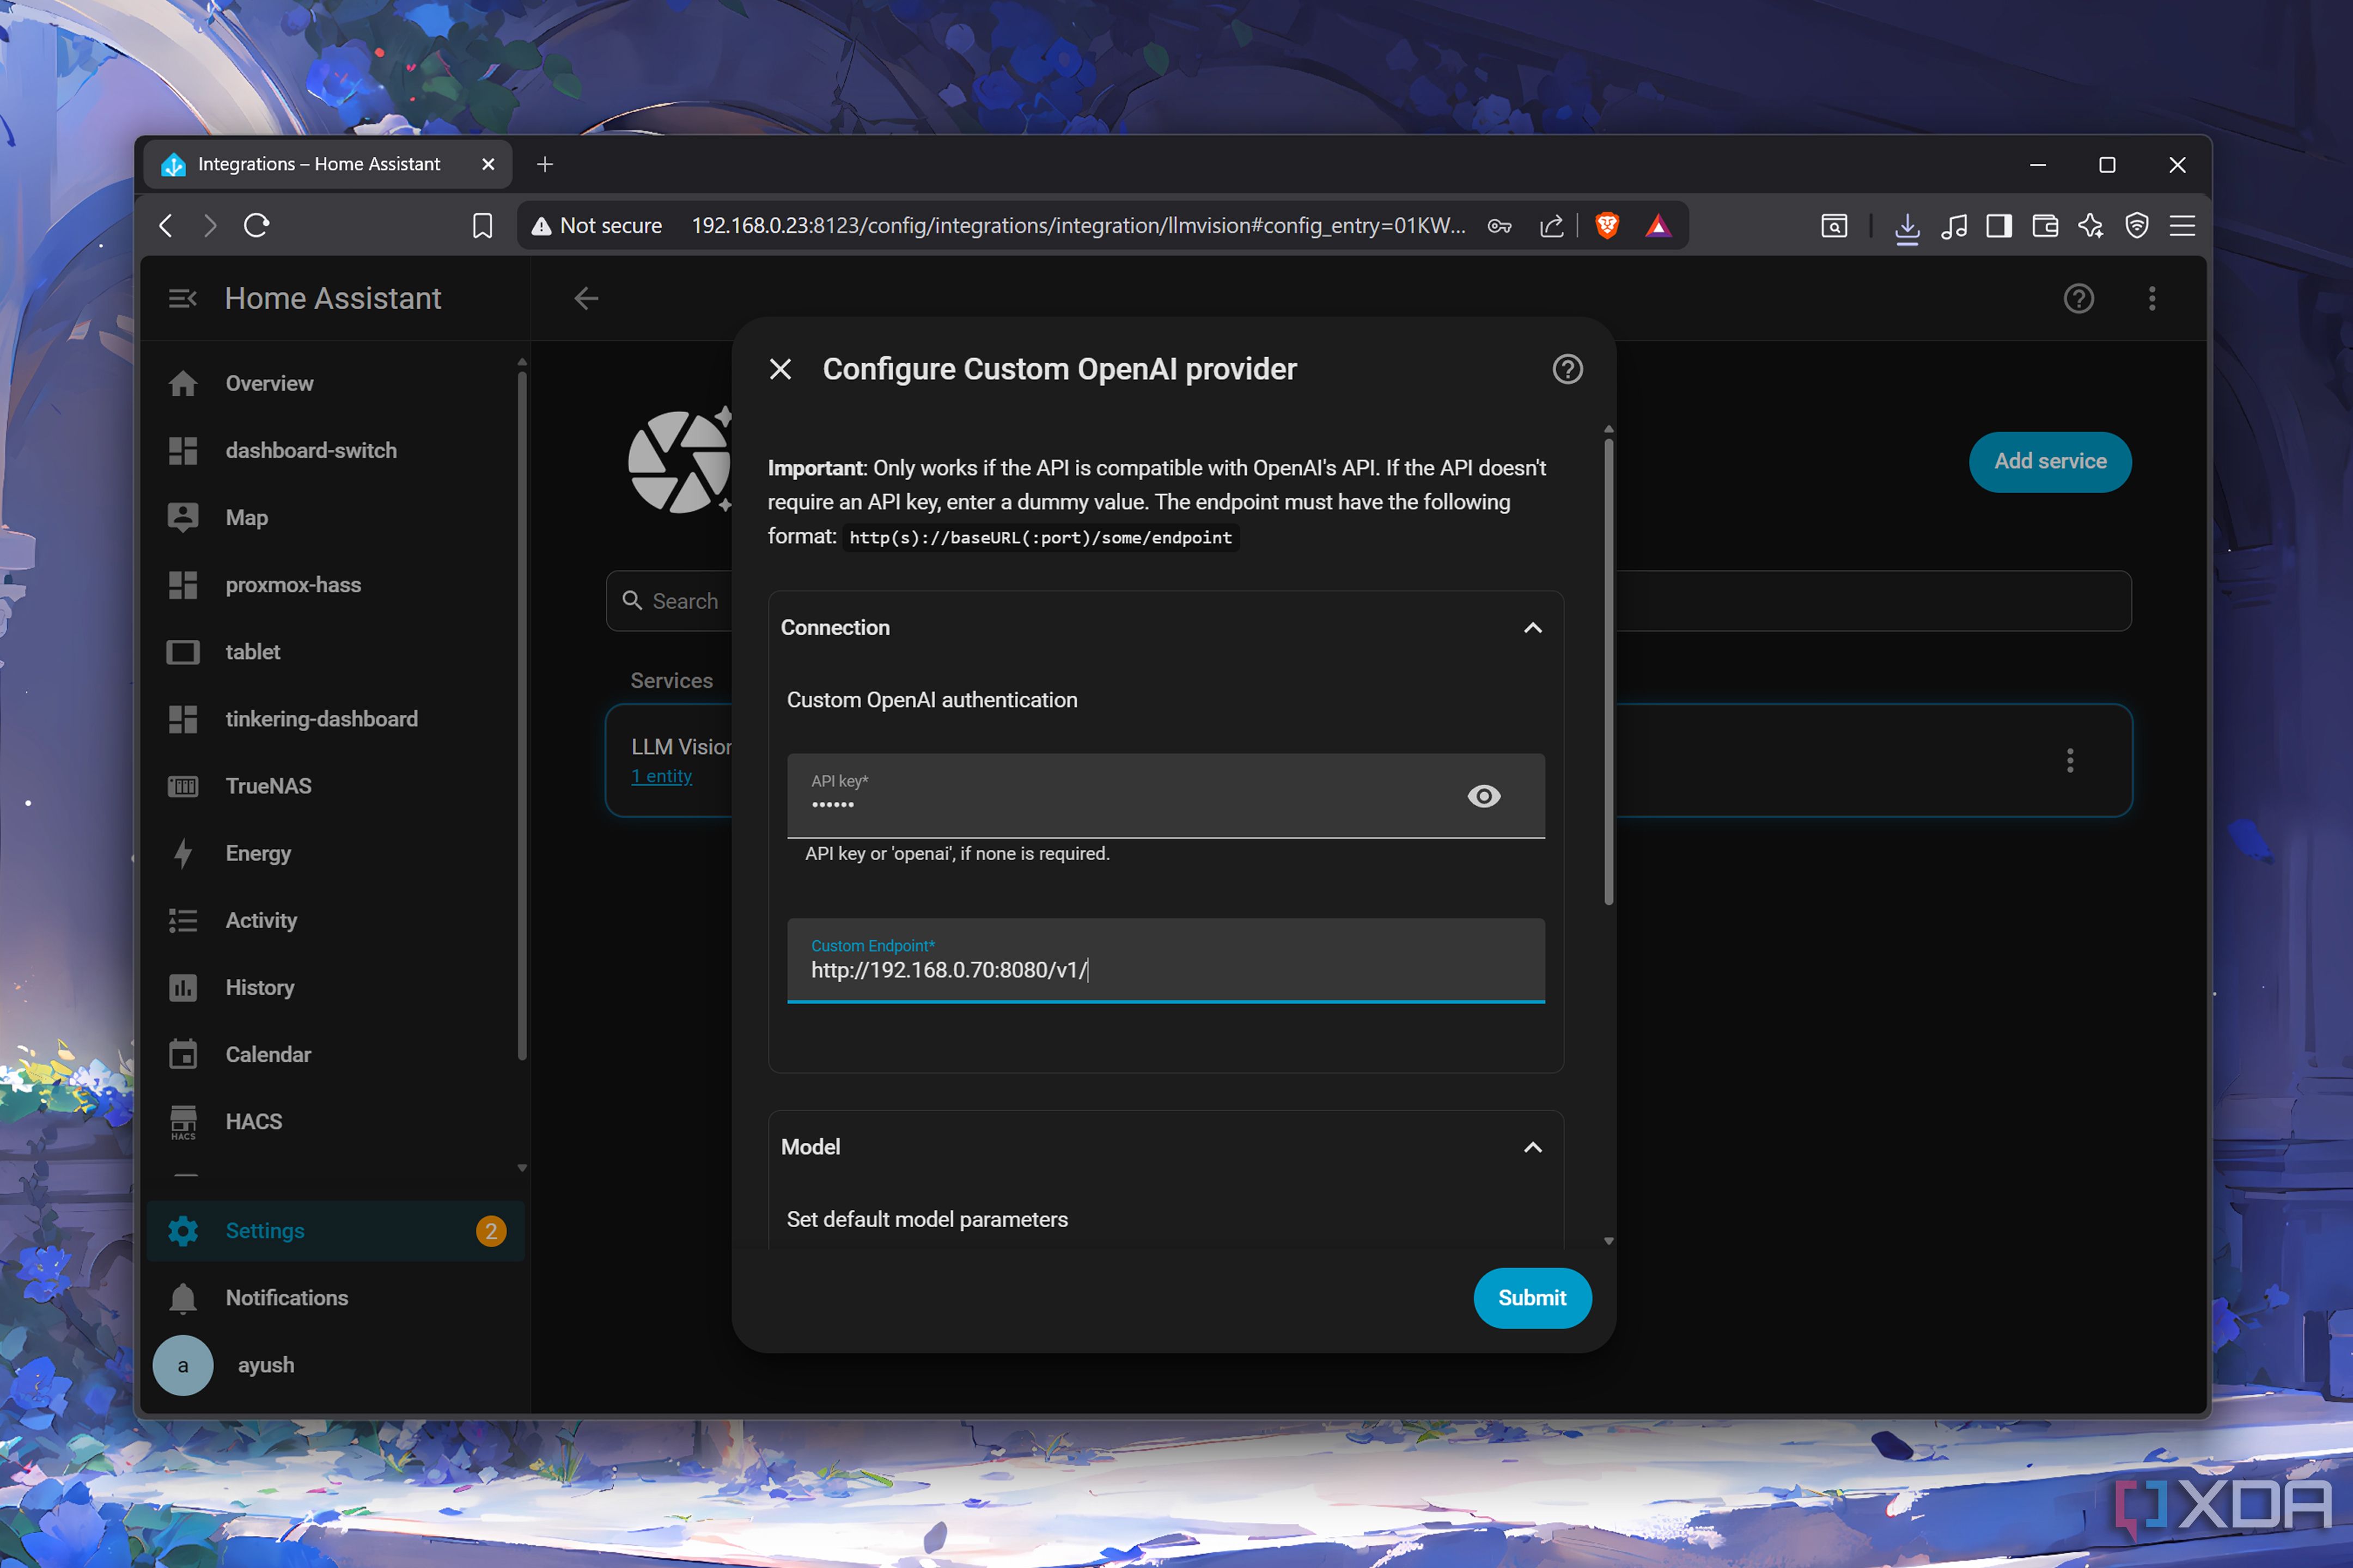Open the dialog help question mark icon
This screenshot has width=2353, height=1568.
pos(1566,369)
